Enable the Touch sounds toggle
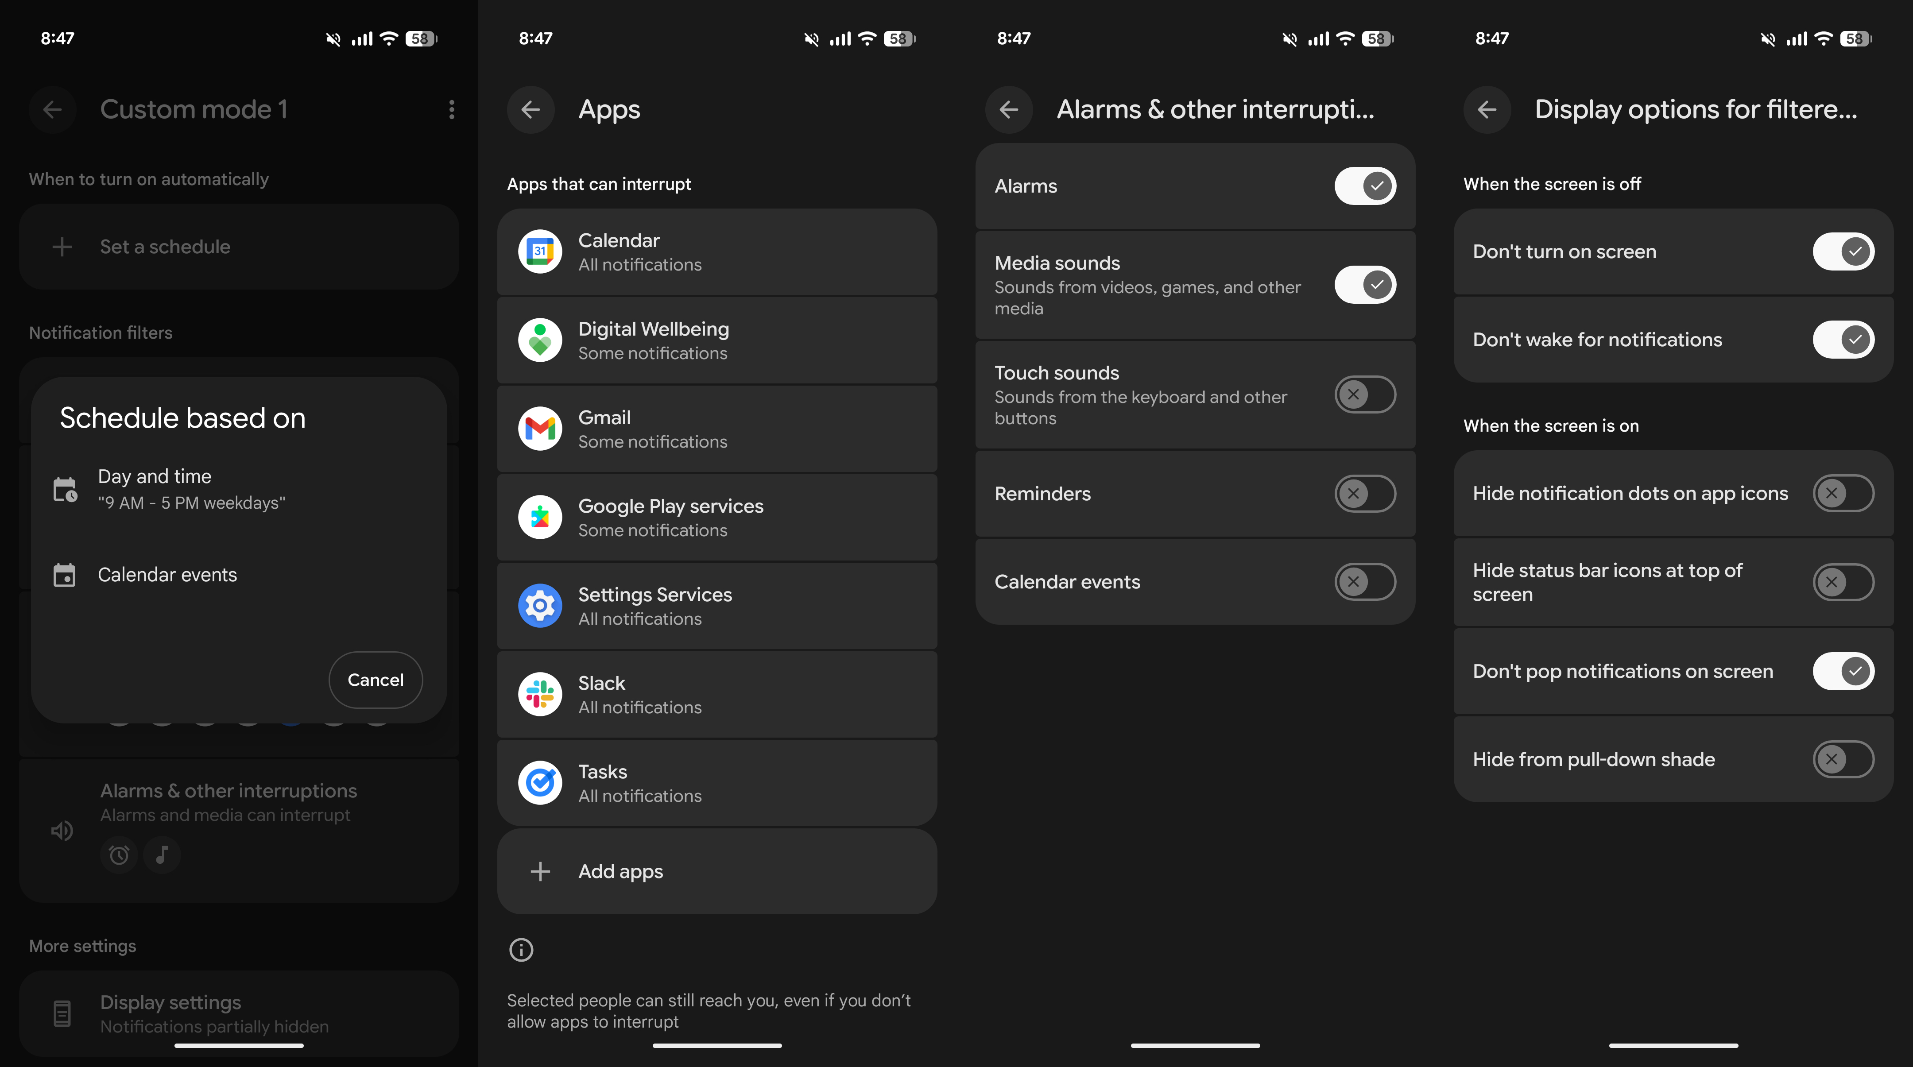The image size is (1913, 1067). coord(1364,394)
